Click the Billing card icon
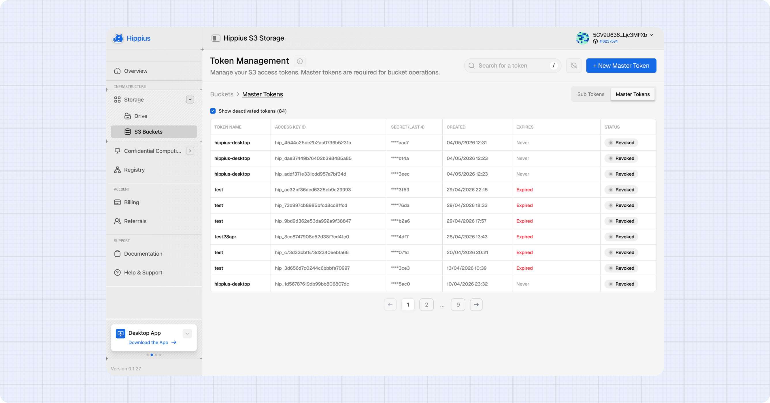Viewport: 770px width, 403px height. click(x=117, y=202)
